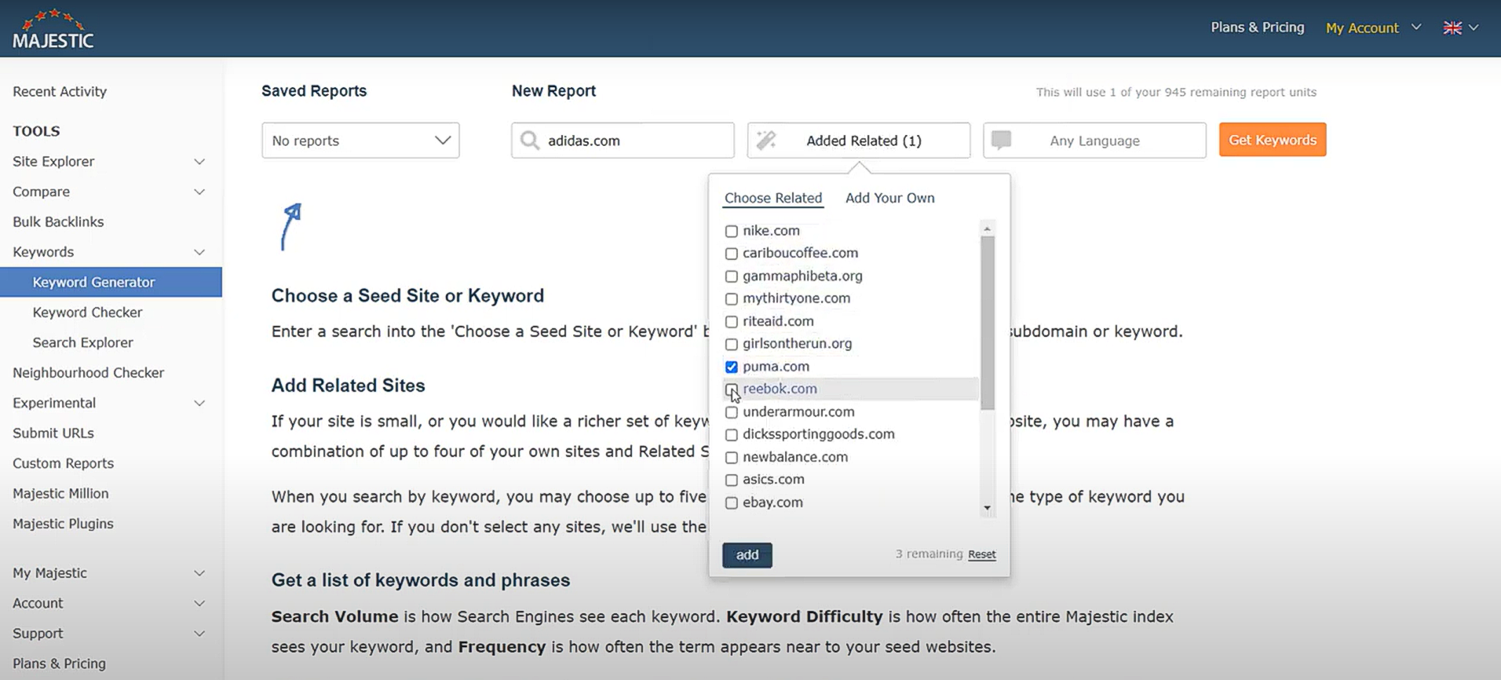The image size is (1501, 680).
Task: Open the No reports dropdown
Action: click(x=360, y=141)
